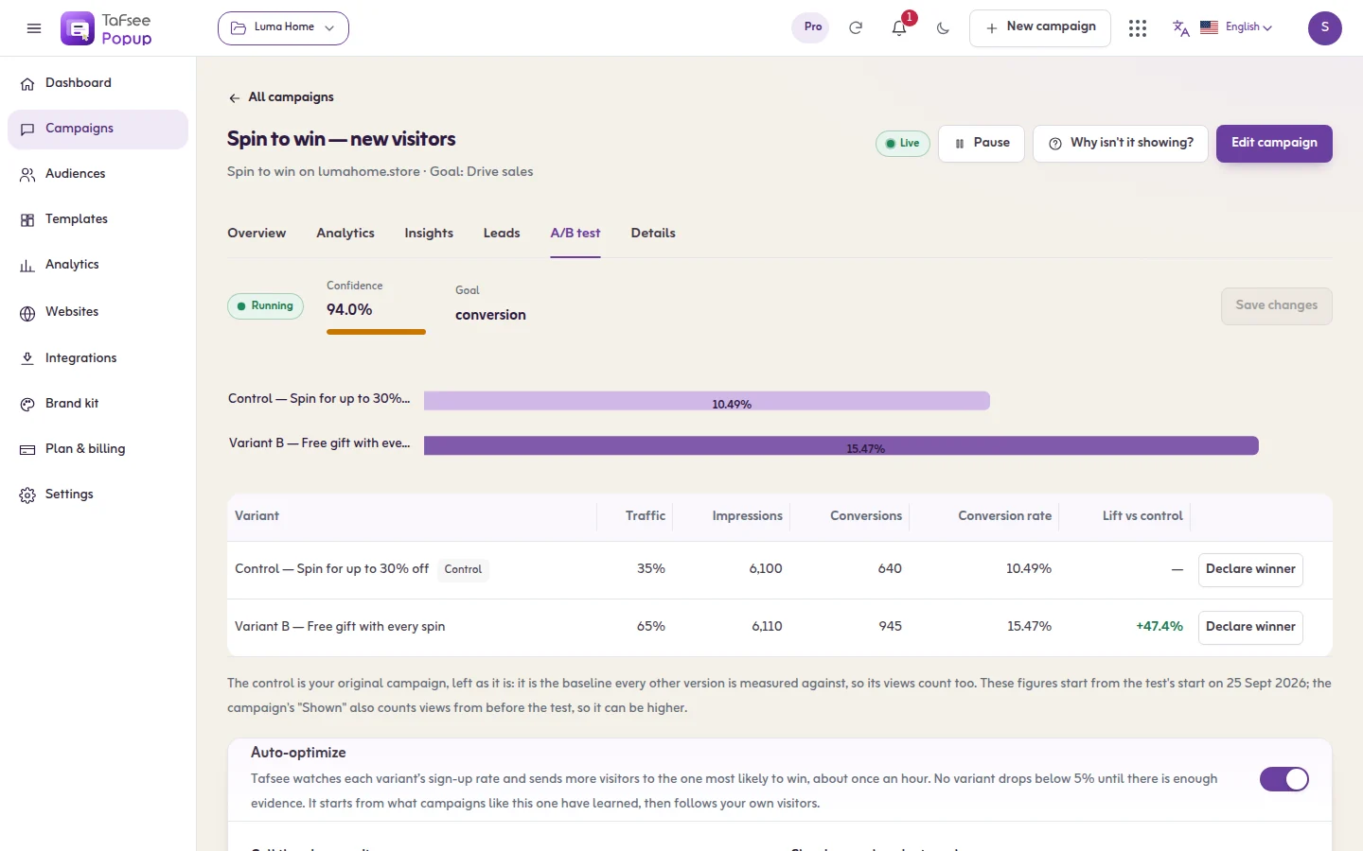The image size is (1363, 851).
Task: Open the Insights tab
Action: coord(429,234)
